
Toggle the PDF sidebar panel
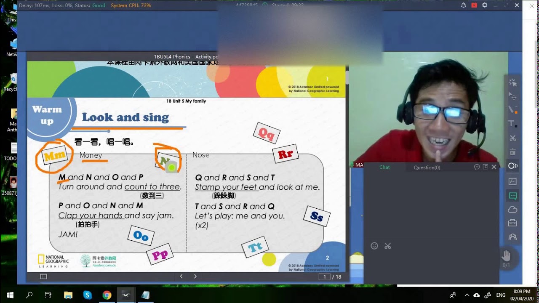click(x=43, y=276)
